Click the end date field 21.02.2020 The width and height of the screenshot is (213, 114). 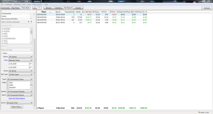18,67
